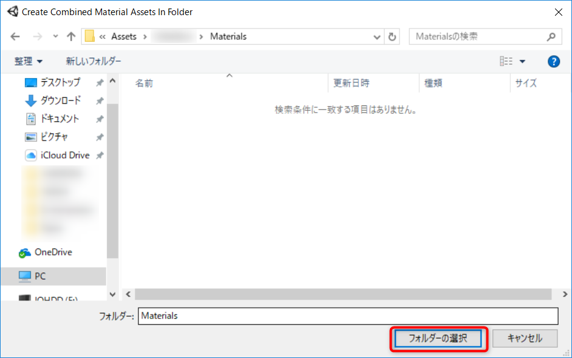Select ダウンロード in the sidebar
The width and height of the screenshot is (572, 358).
(60, 101)
